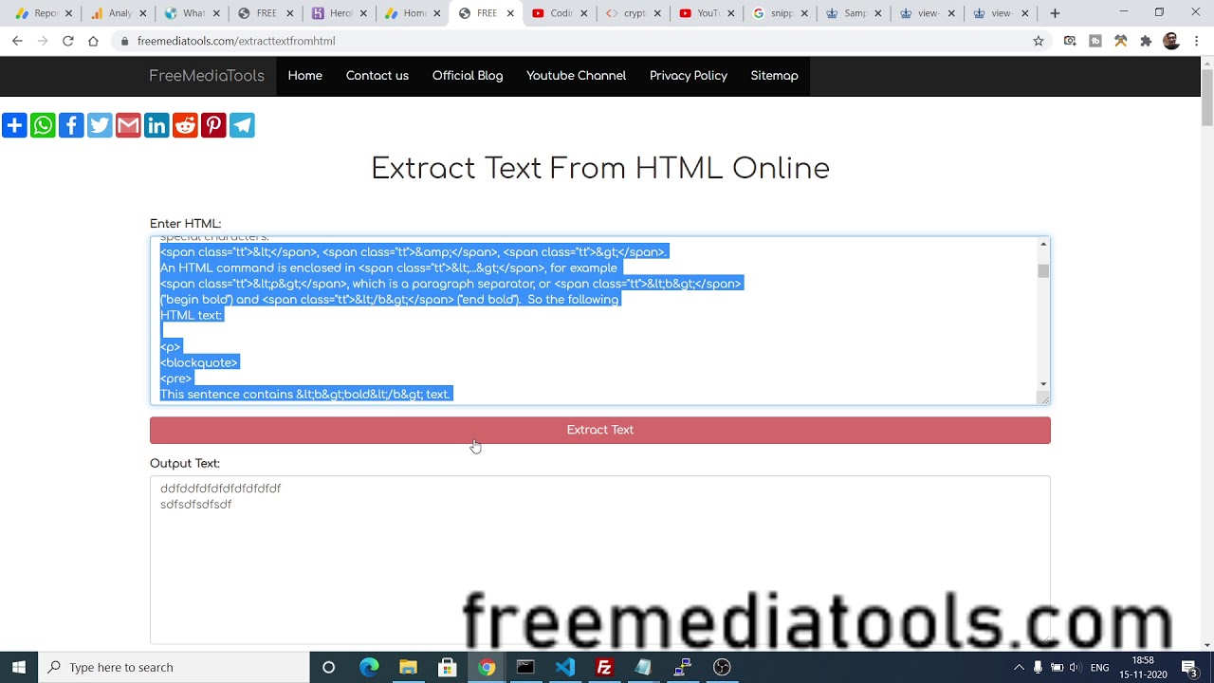Pin page with Pinterest icon

coord(213,125)
